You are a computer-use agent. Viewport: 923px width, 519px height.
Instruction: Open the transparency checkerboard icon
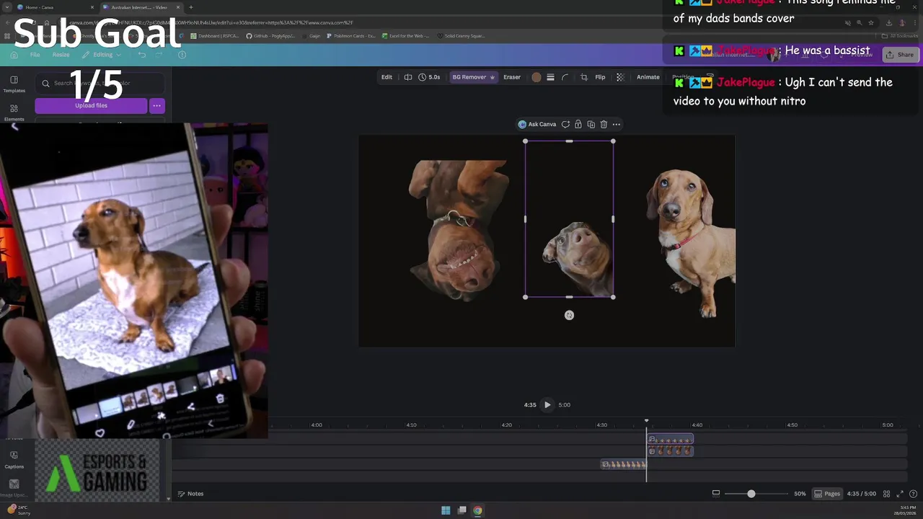[x=619, y=77]
